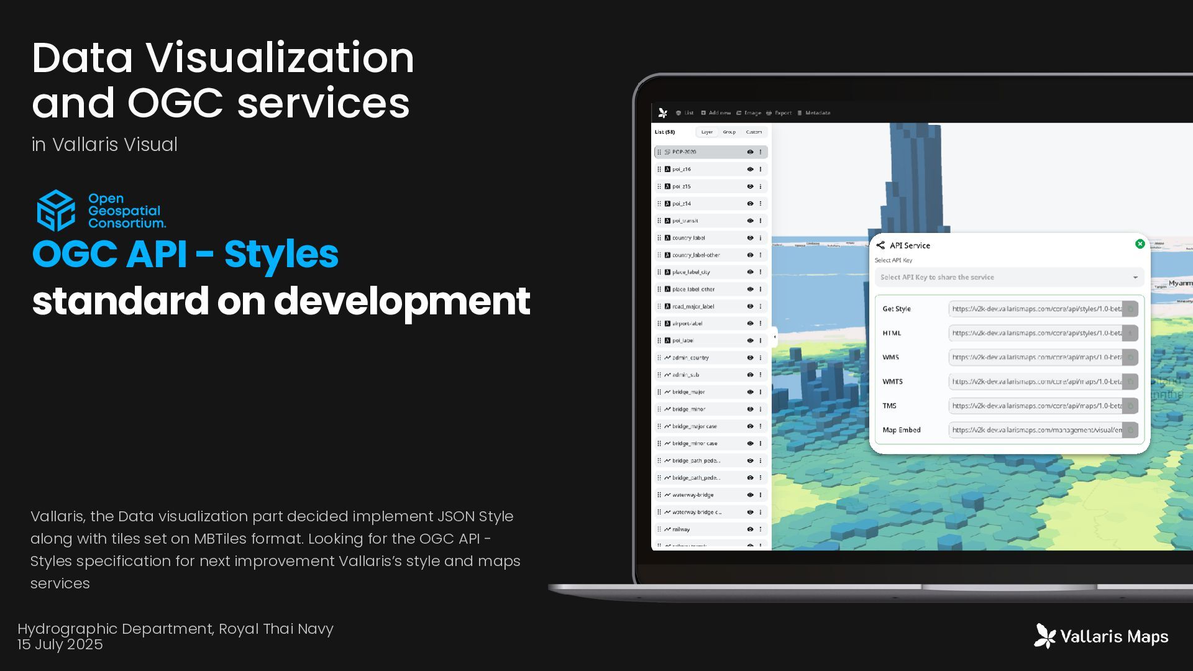Click the symbol icon beside place_label_other
Screen dimensions: 1193x671
click(x=667, y=290)
